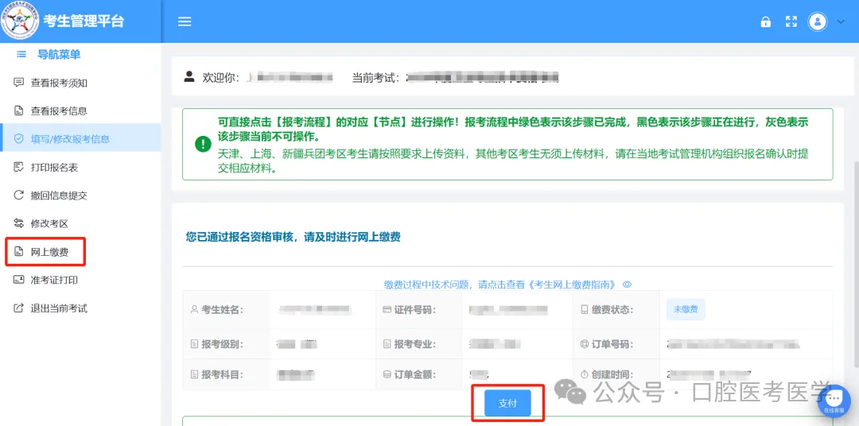Click the 考生姓名 label

[x=222, y=310]
